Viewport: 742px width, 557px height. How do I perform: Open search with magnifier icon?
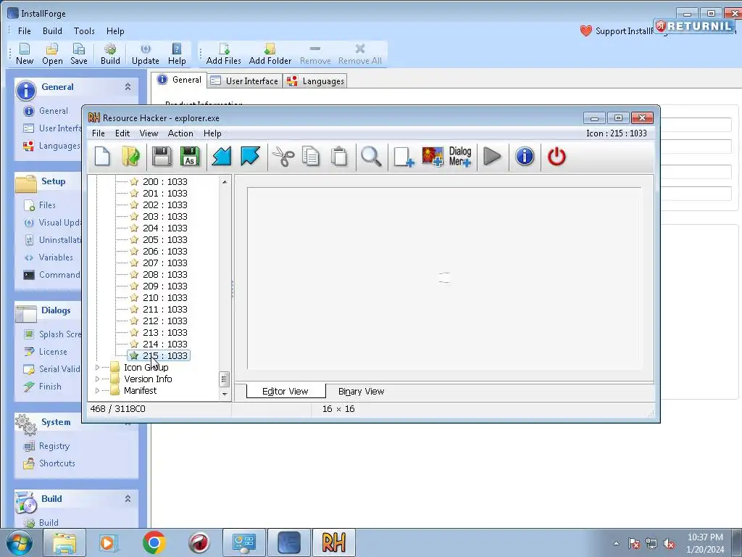click(x=371, y=157)
